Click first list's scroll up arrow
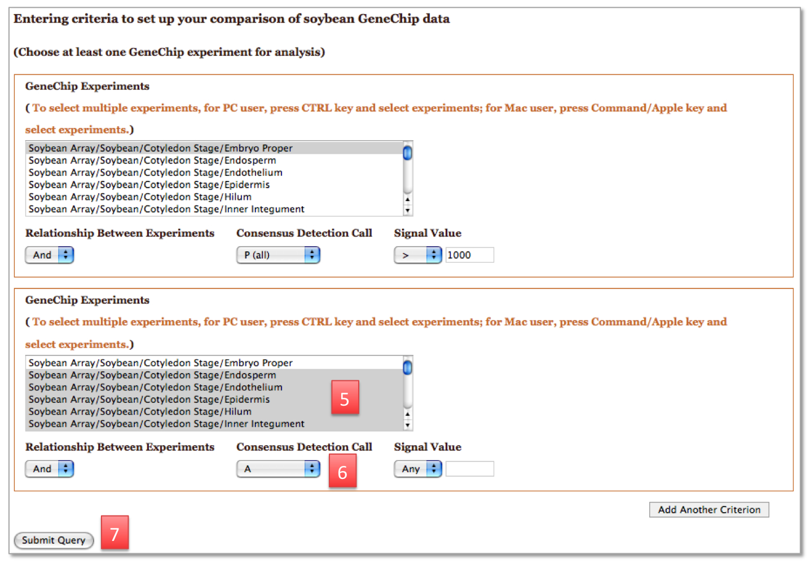810x564 pixels. (x=408, y=199)
